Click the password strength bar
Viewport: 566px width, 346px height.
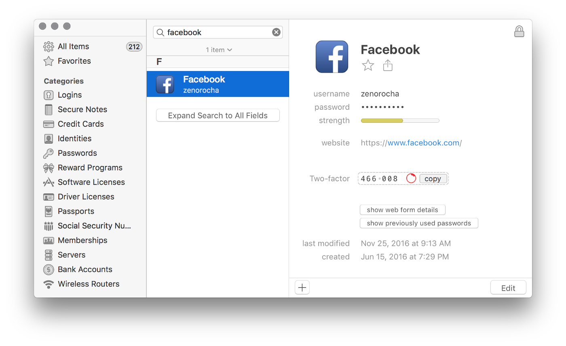click(x=399, y=120)
